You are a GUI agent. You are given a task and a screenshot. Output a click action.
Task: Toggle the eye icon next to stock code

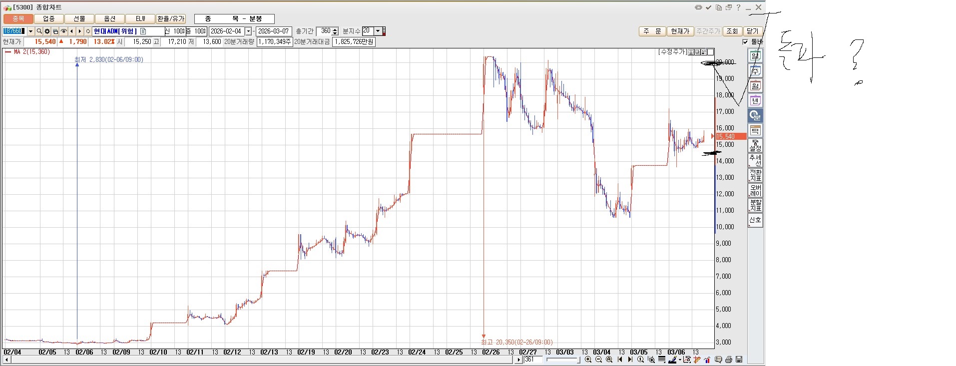point(63,31)
